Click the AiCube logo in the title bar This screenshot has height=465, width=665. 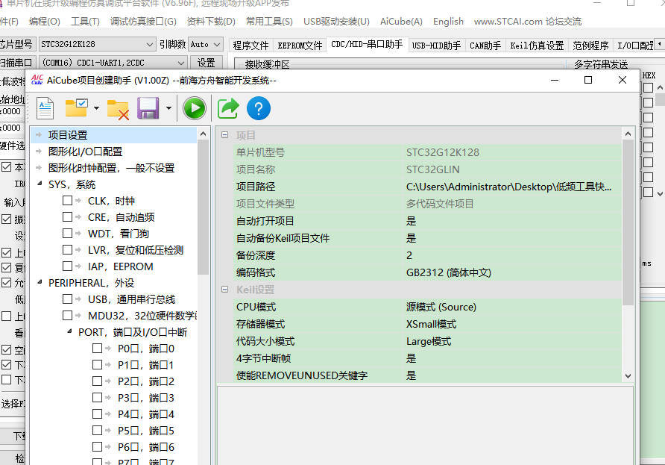coord(37,81)
